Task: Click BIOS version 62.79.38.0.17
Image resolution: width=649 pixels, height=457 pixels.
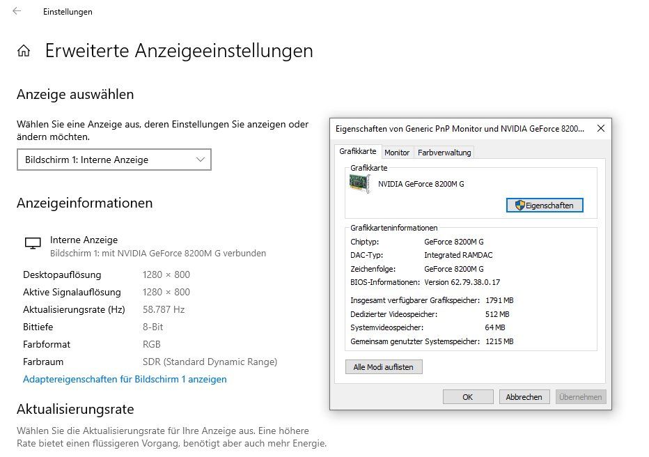Action: (x=475, y=282)
